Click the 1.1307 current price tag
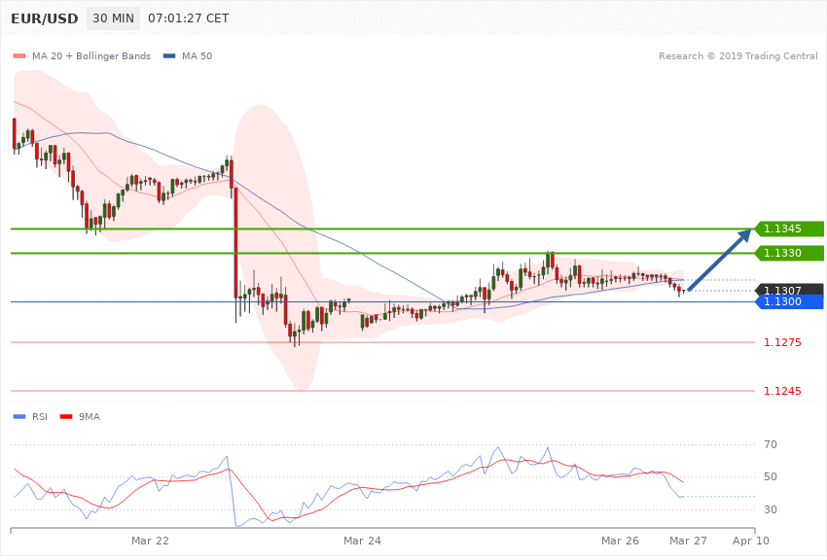Viewport: 827px width, 560px height. pyautogui.click(x=790, y=290)
